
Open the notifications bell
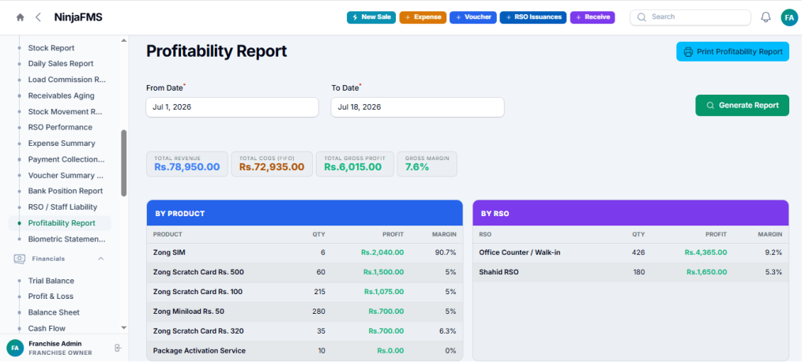coord(766,17)
